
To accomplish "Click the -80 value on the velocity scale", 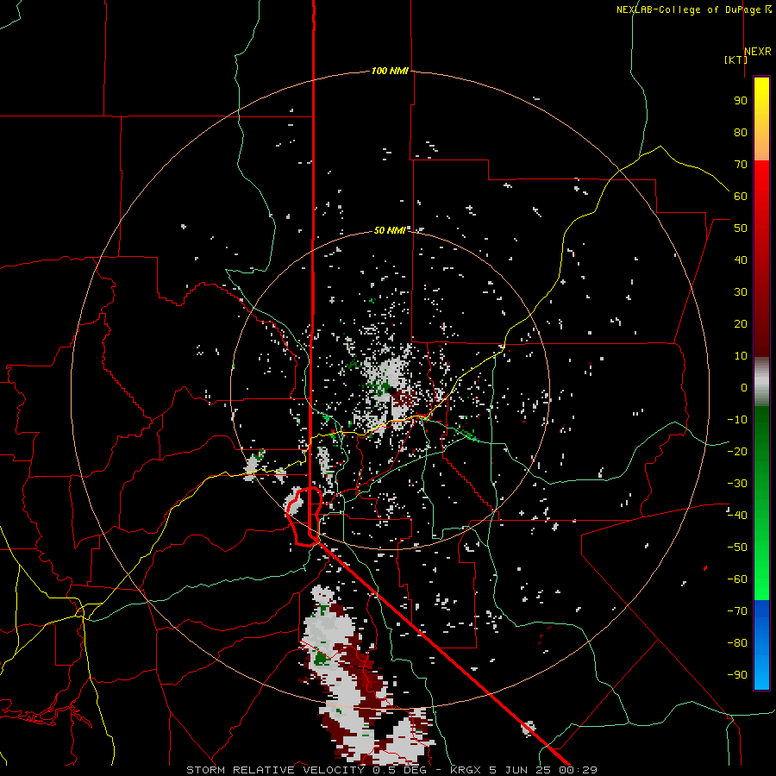I will tap(737, 643).
